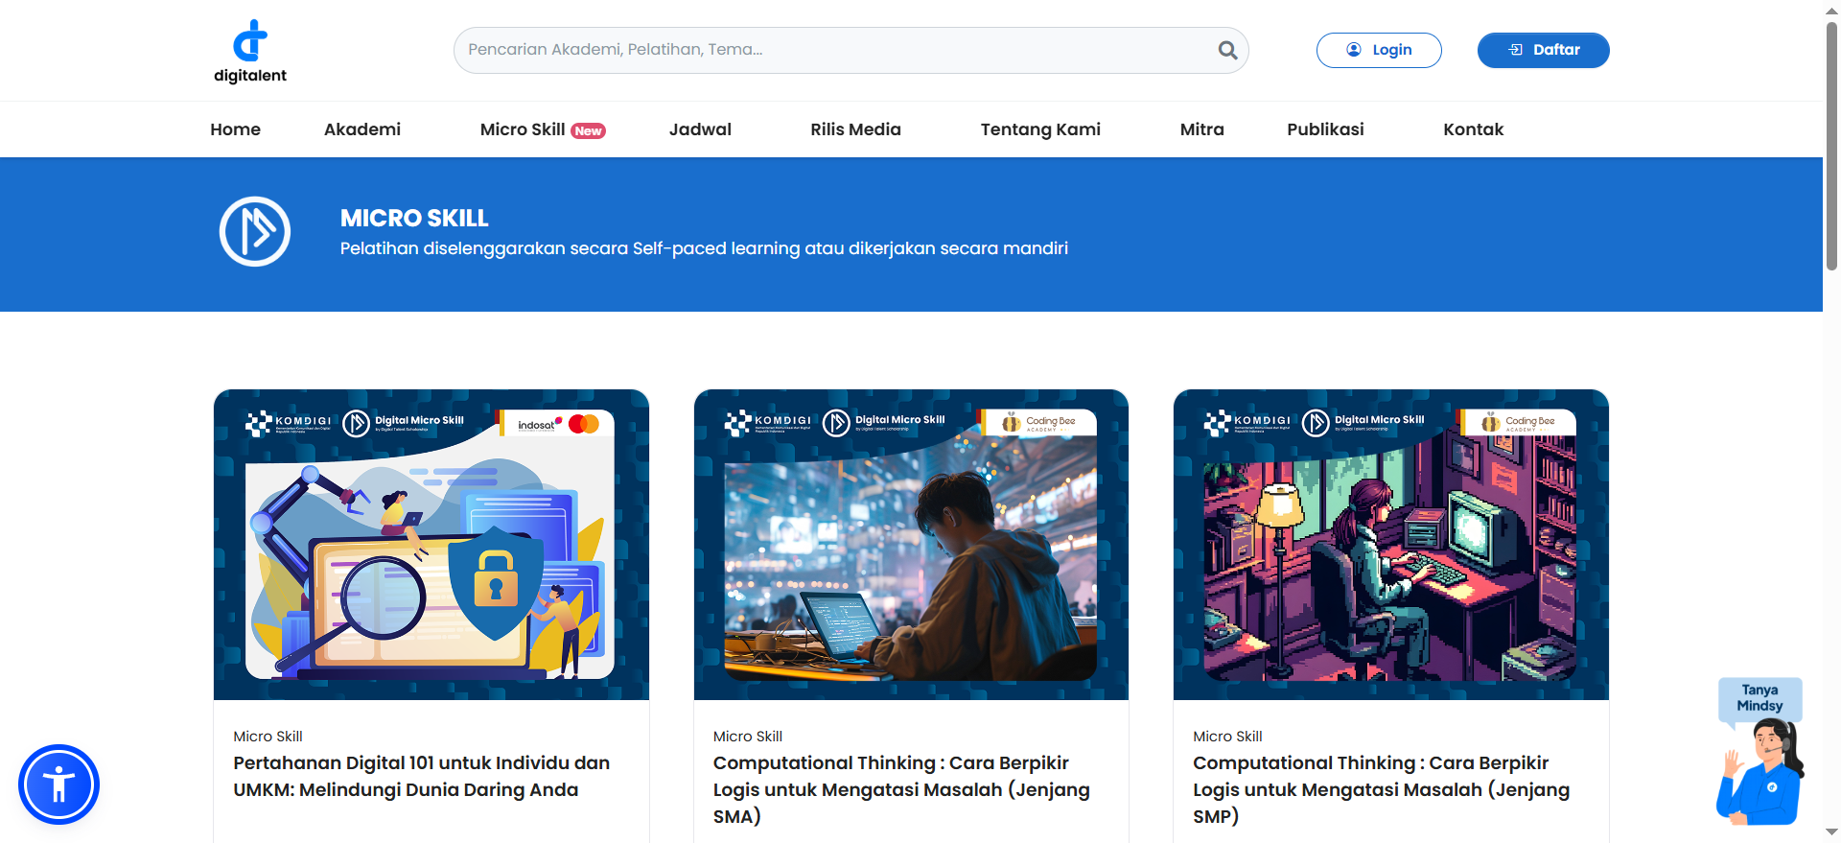
Task: Expand the Tentang Kami menu
Action: click(1040, 129)
